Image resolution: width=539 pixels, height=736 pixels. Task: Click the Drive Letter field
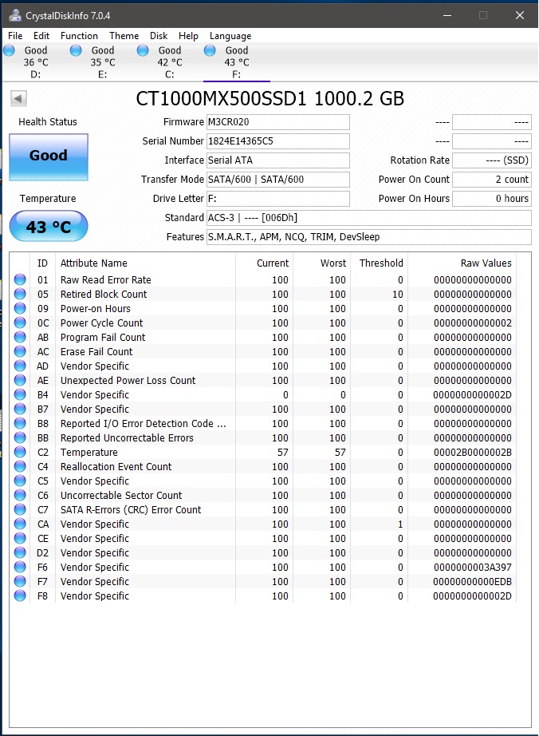(278, 199)
